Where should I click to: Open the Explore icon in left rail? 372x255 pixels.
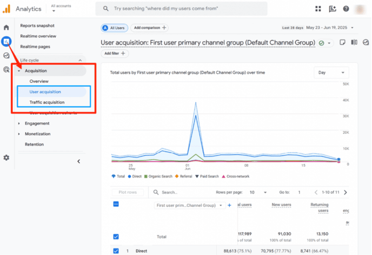pyautogui.click(x=6, y=55)
